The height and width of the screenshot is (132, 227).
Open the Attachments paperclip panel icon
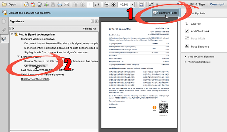pyautogui.click(x=4, y=30)
